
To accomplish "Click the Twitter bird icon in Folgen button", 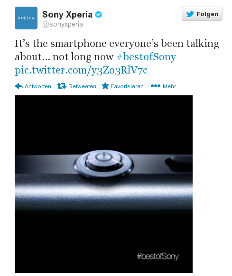I will tap(190, 14).
